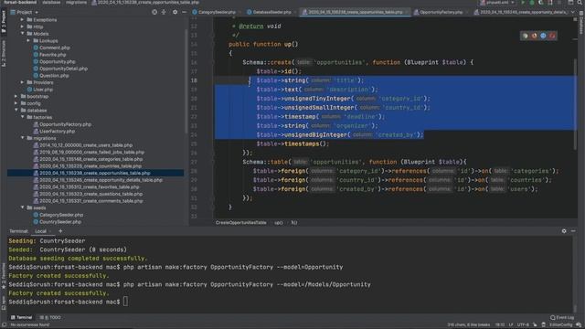Screen dimensions: 585x329
Task: Click the Run play button in top toolbar
Action: point(523,3)
